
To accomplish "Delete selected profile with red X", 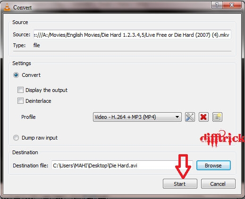I will (203, 117).
